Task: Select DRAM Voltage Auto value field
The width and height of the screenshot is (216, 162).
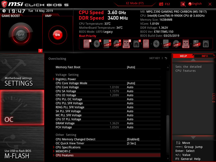Action: tap(130, 123)
